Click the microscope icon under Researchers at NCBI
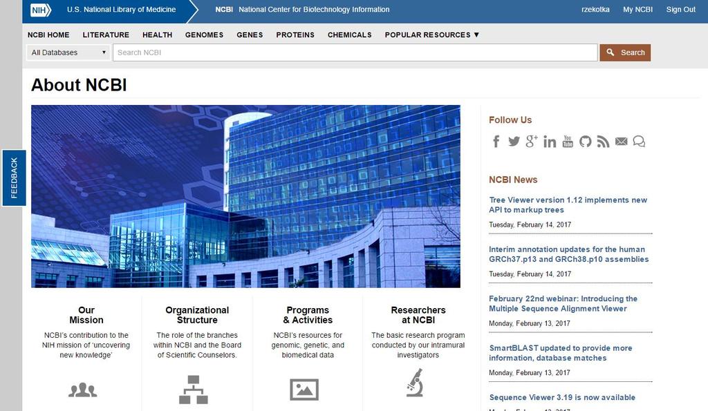The width and height of the screenshot is (708, 411). pos(415,383)
